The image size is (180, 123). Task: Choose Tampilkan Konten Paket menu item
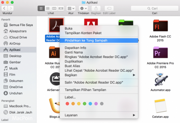[99, 33]
